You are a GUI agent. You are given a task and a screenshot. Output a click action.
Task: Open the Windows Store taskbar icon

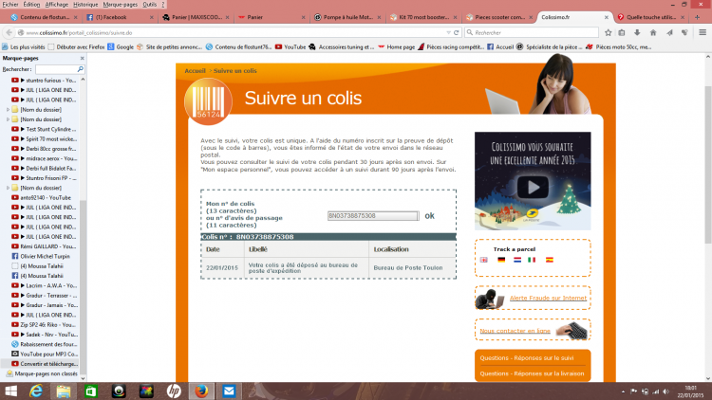91,391
